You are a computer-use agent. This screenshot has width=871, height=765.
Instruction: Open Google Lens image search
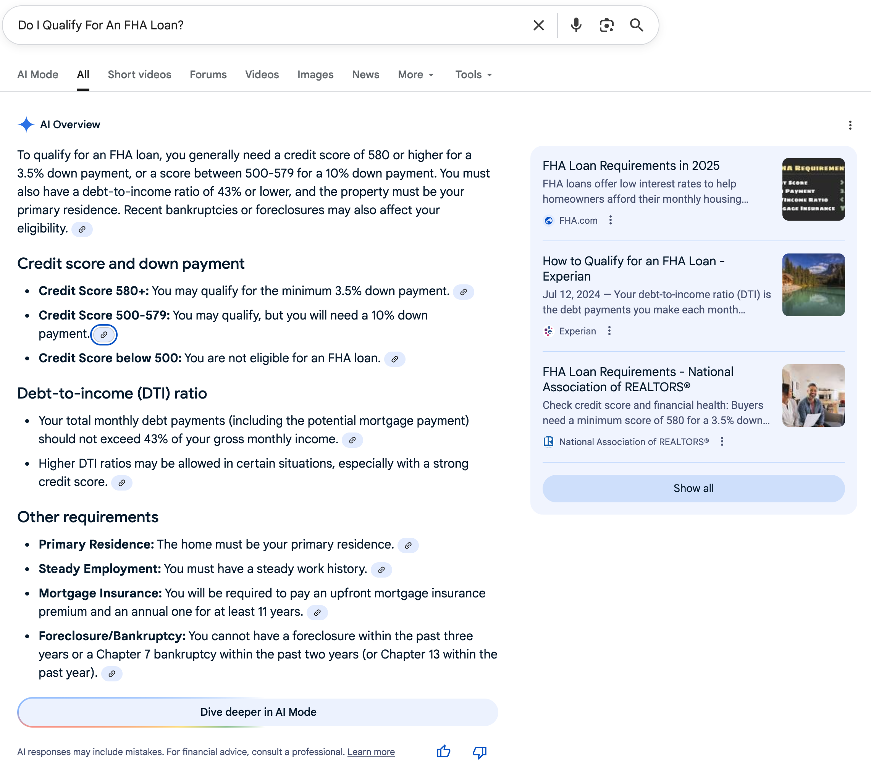(x=606, y=25)
